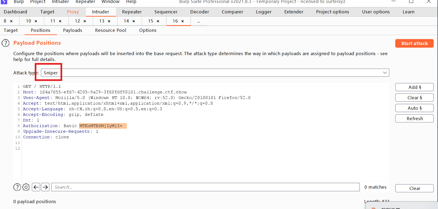Go to previous search match arrow
438x209 pixels.
[x=36, y=187]
